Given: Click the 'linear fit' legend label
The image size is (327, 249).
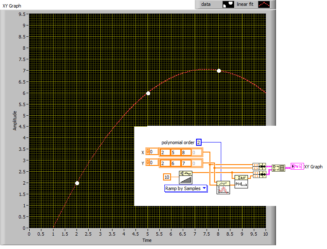Looking at the screenshot, I should [245, 4].
